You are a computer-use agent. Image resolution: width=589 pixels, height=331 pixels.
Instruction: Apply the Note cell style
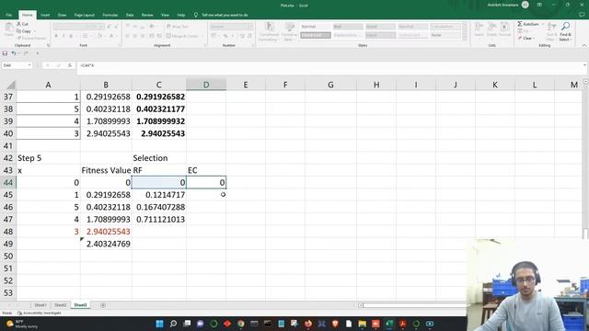(445, 35)
